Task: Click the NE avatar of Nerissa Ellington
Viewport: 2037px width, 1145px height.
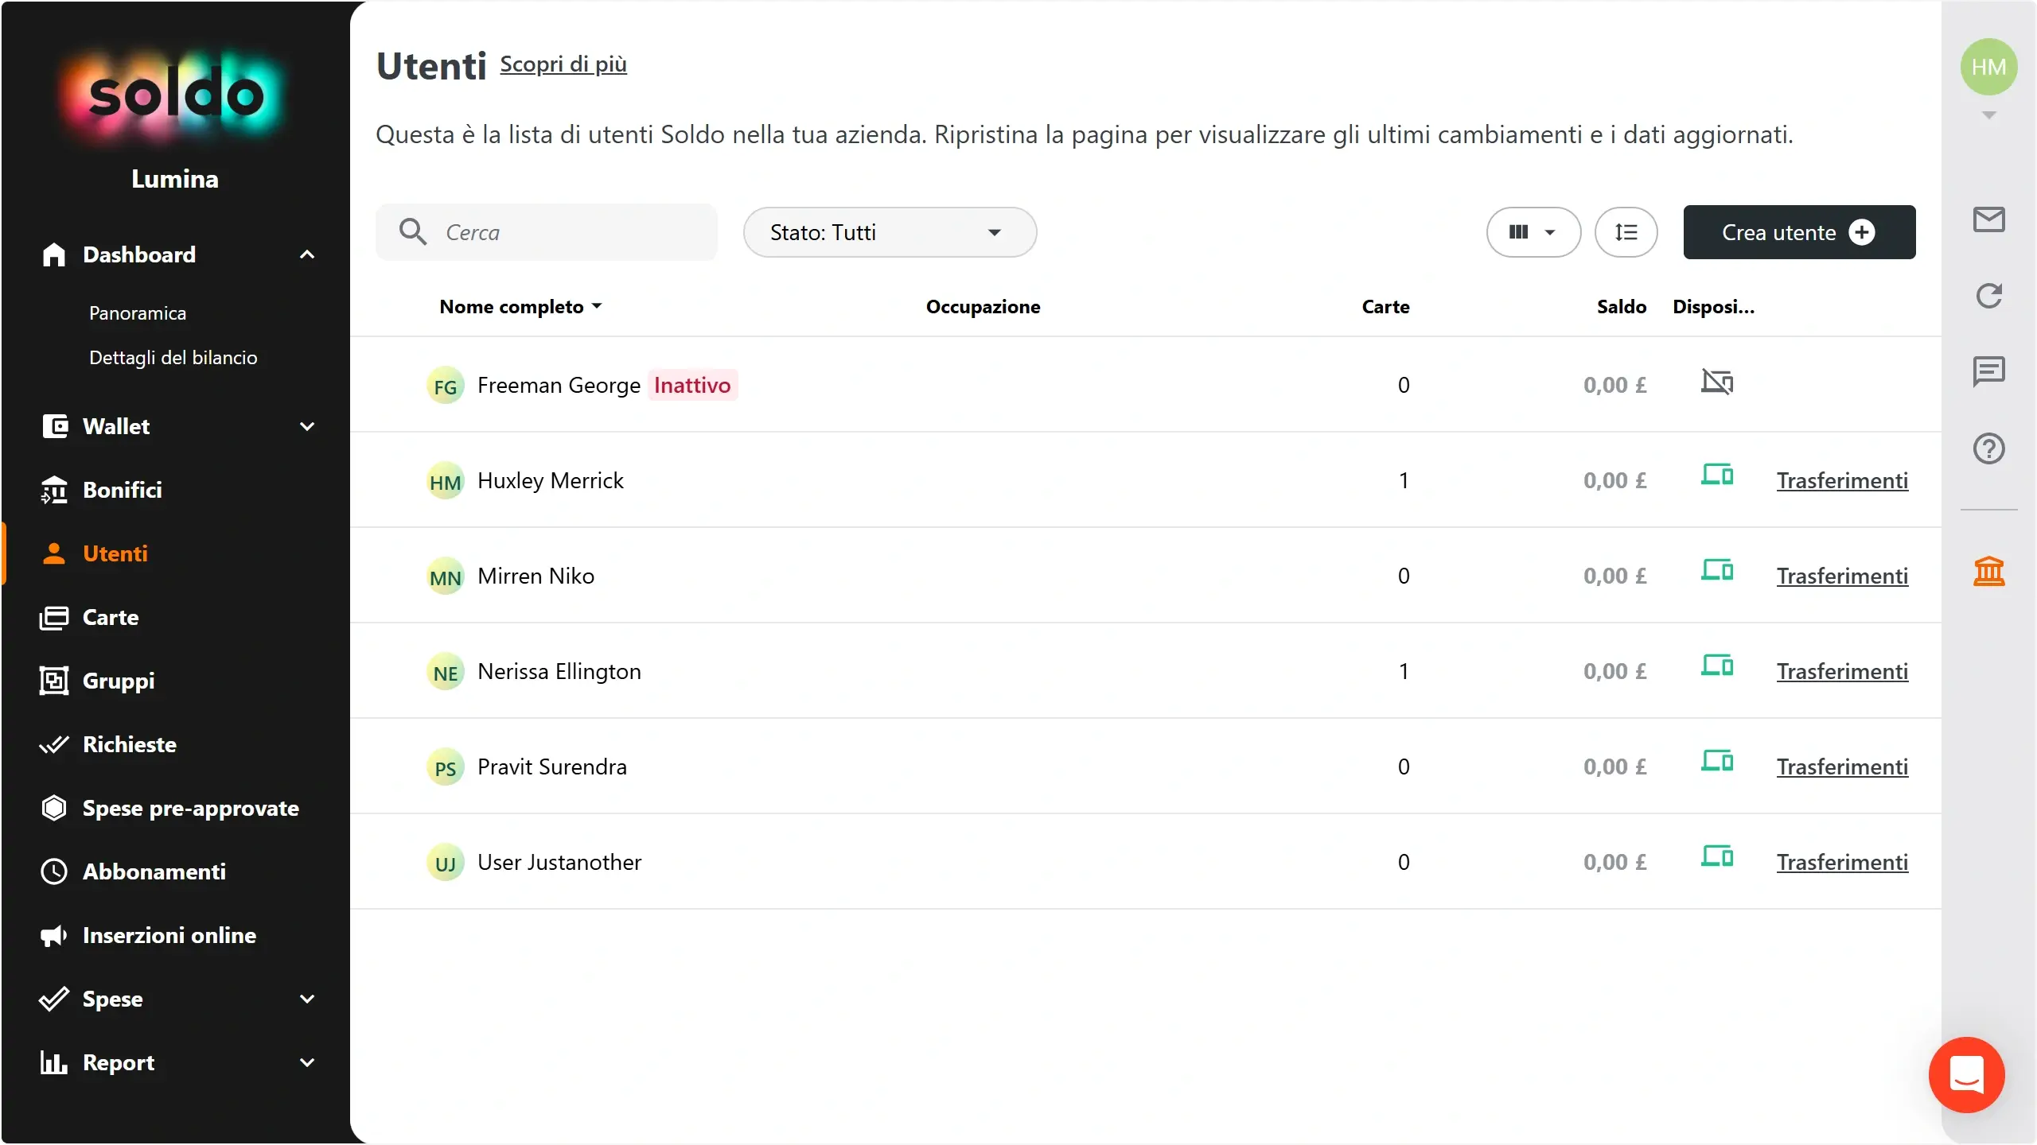Action: coord(445,671)
